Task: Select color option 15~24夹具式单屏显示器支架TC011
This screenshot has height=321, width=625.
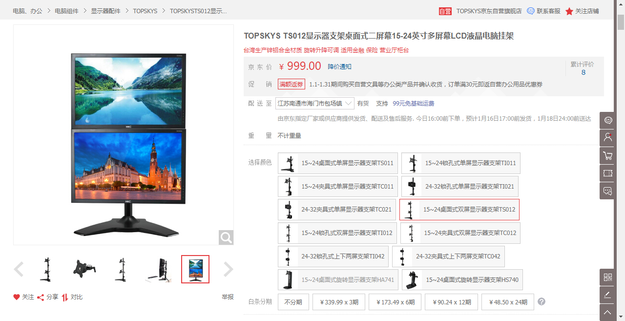Action: [x=338, y=186]
